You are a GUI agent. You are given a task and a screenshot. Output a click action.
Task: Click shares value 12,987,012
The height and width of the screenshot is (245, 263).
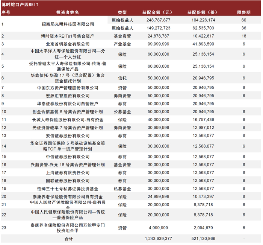pyautogui.click(x=203, y=128)
